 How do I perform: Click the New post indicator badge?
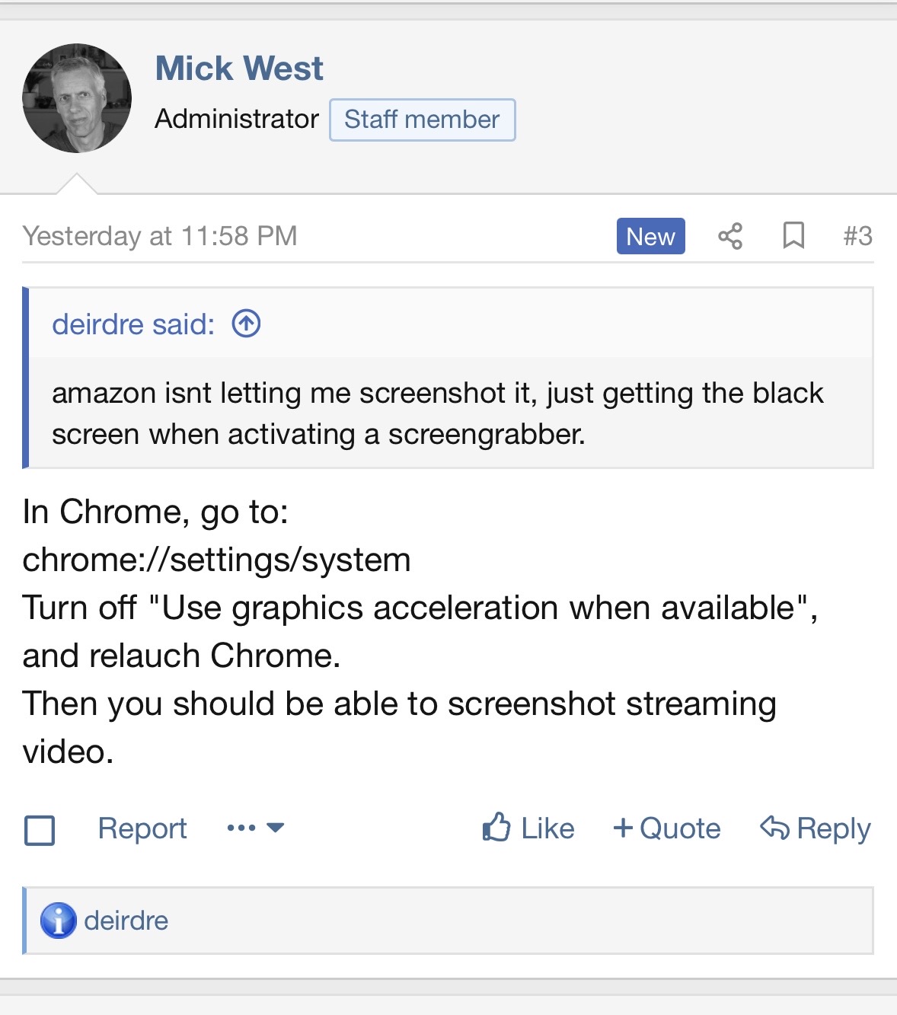[650, 236]
